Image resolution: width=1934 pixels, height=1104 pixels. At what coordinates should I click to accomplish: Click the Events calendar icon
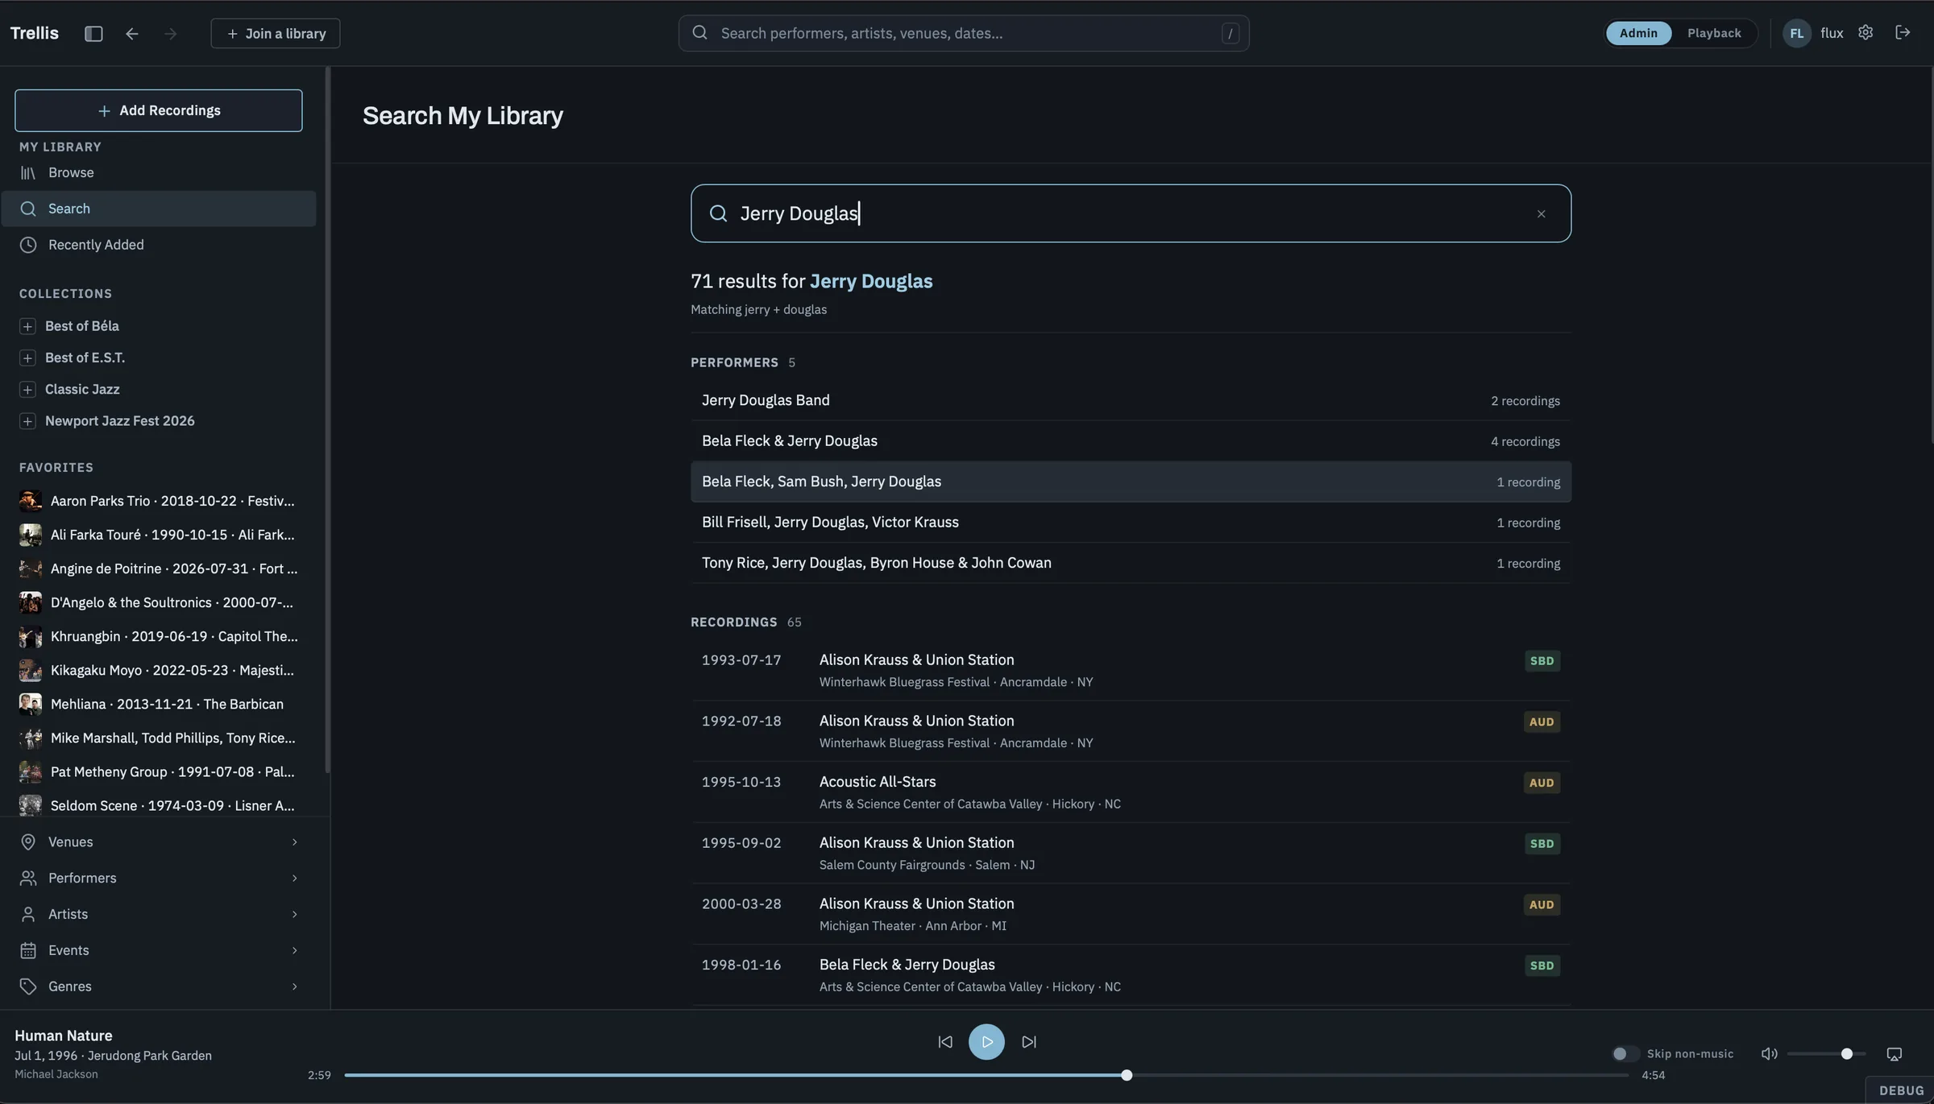pyautogui.click(x=28, y=951)
